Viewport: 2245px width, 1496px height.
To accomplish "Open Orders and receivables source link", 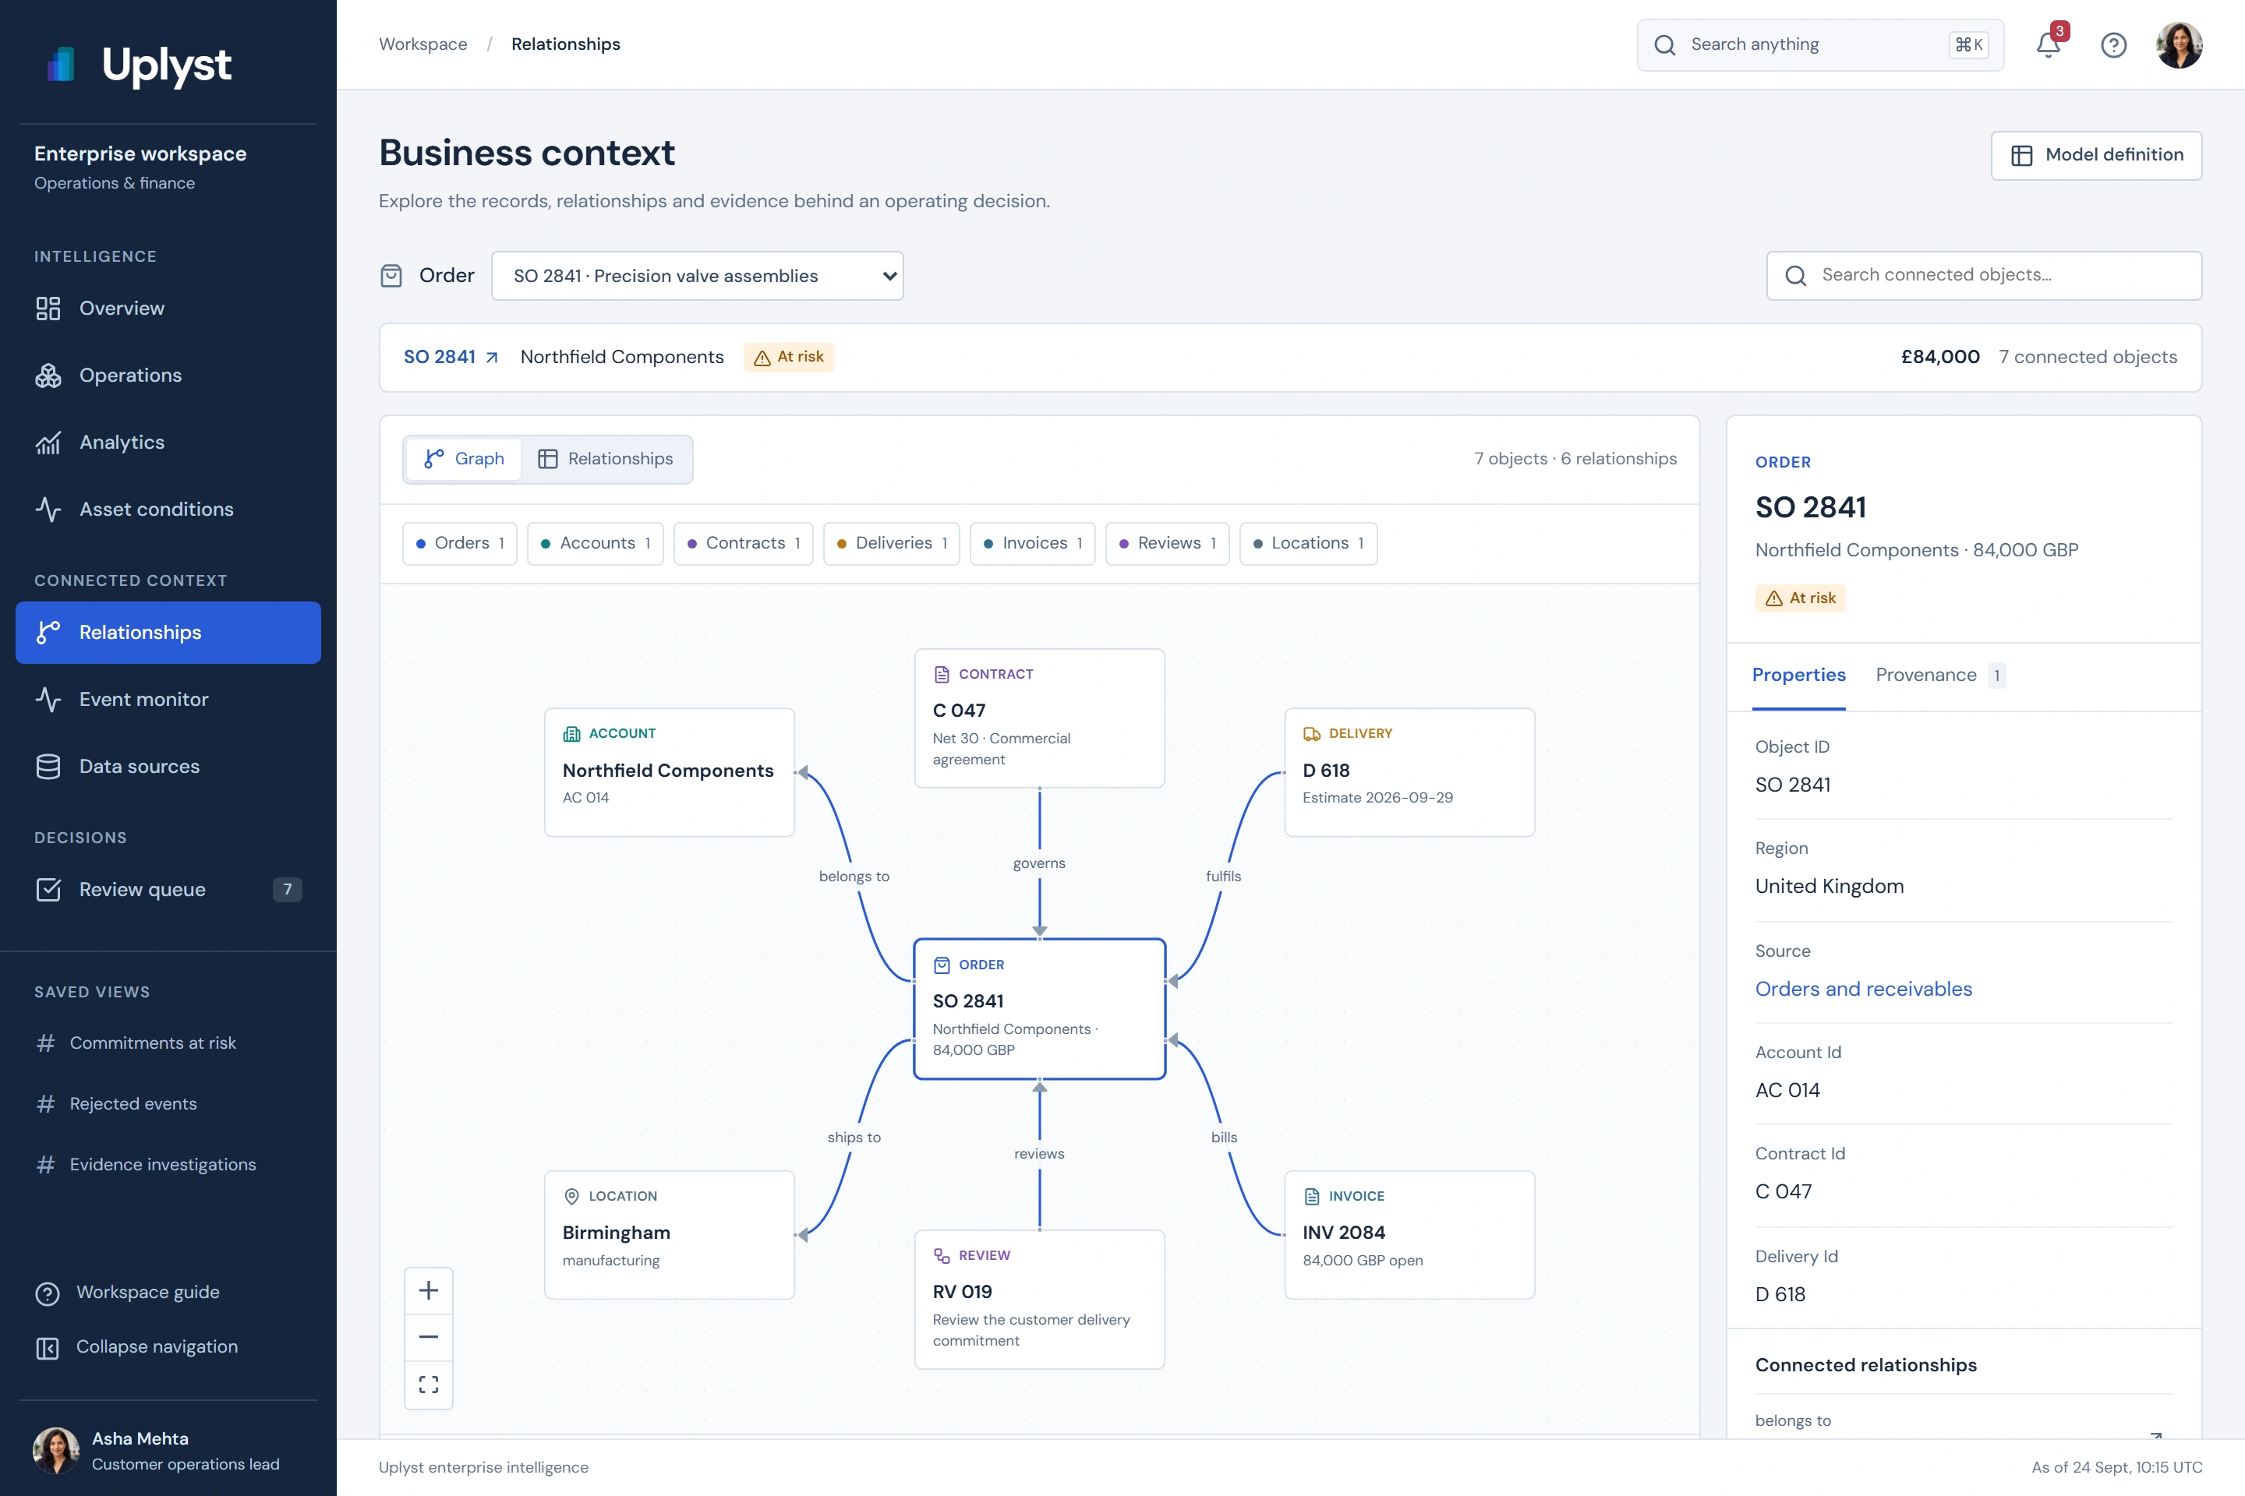I will 1863,990.
